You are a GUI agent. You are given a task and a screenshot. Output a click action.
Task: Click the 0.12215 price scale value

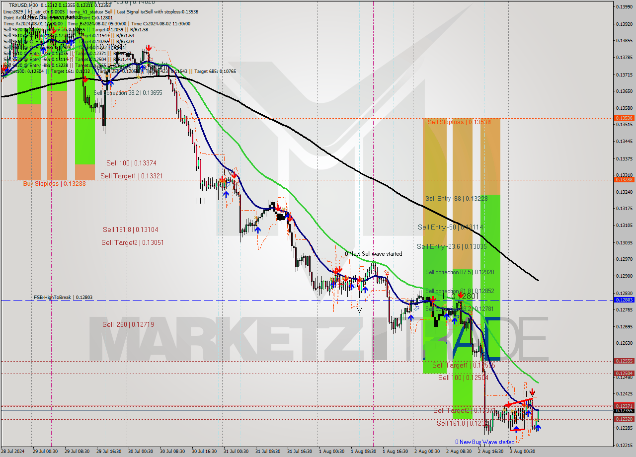(x=624, y=445)
